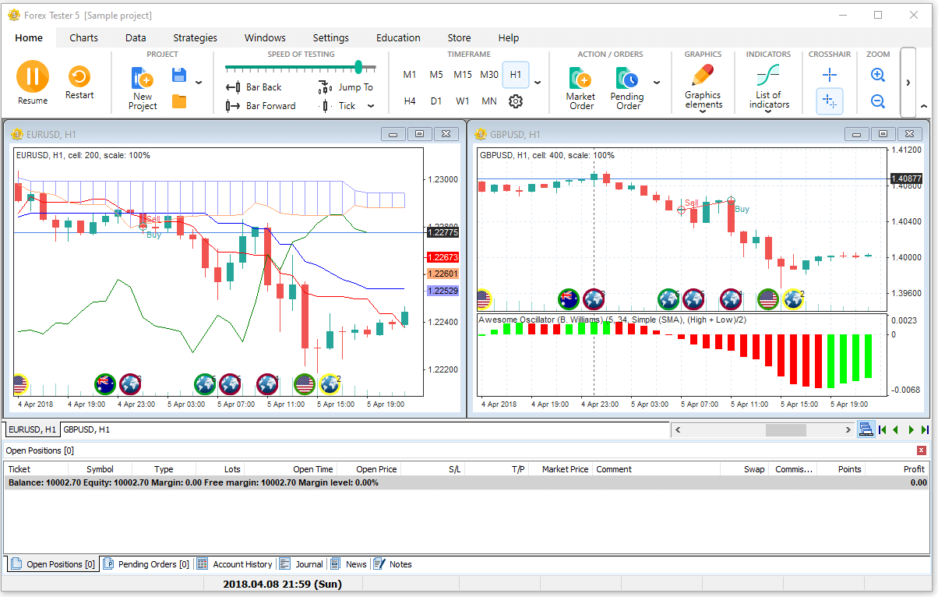
Task: Click the Jump To button
Action: tap(347, 87)
